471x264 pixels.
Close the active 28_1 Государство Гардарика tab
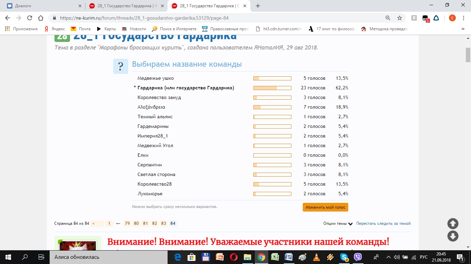click(x=245, y=5)
